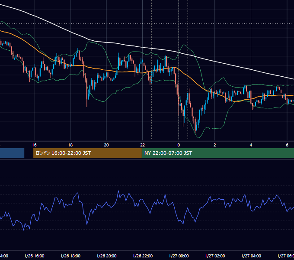Click the 1/26 18:00 date label
Viewport: 294px width, 260px height.
coord(70,256)
